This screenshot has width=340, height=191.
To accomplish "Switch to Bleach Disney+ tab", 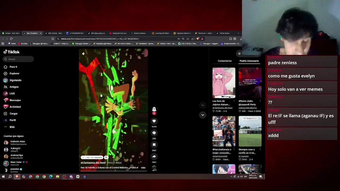I will [139, 33].
